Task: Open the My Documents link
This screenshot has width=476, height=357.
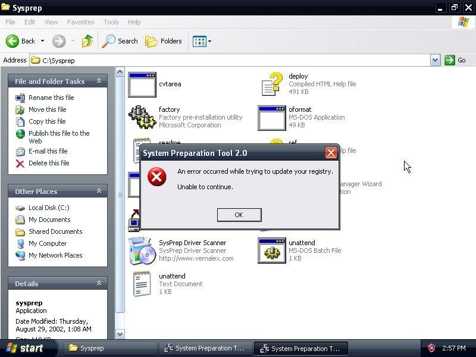Action: tap(49, 220)
